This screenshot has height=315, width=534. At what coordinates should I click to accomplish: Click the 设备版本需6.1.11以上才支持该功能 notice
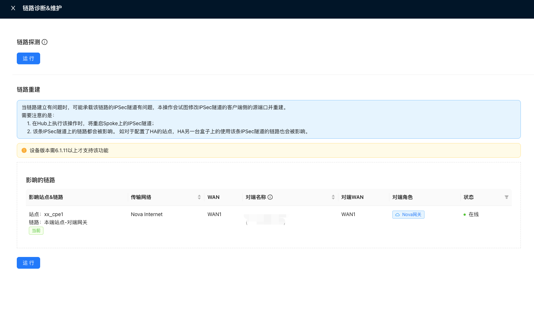pos(269,150)
